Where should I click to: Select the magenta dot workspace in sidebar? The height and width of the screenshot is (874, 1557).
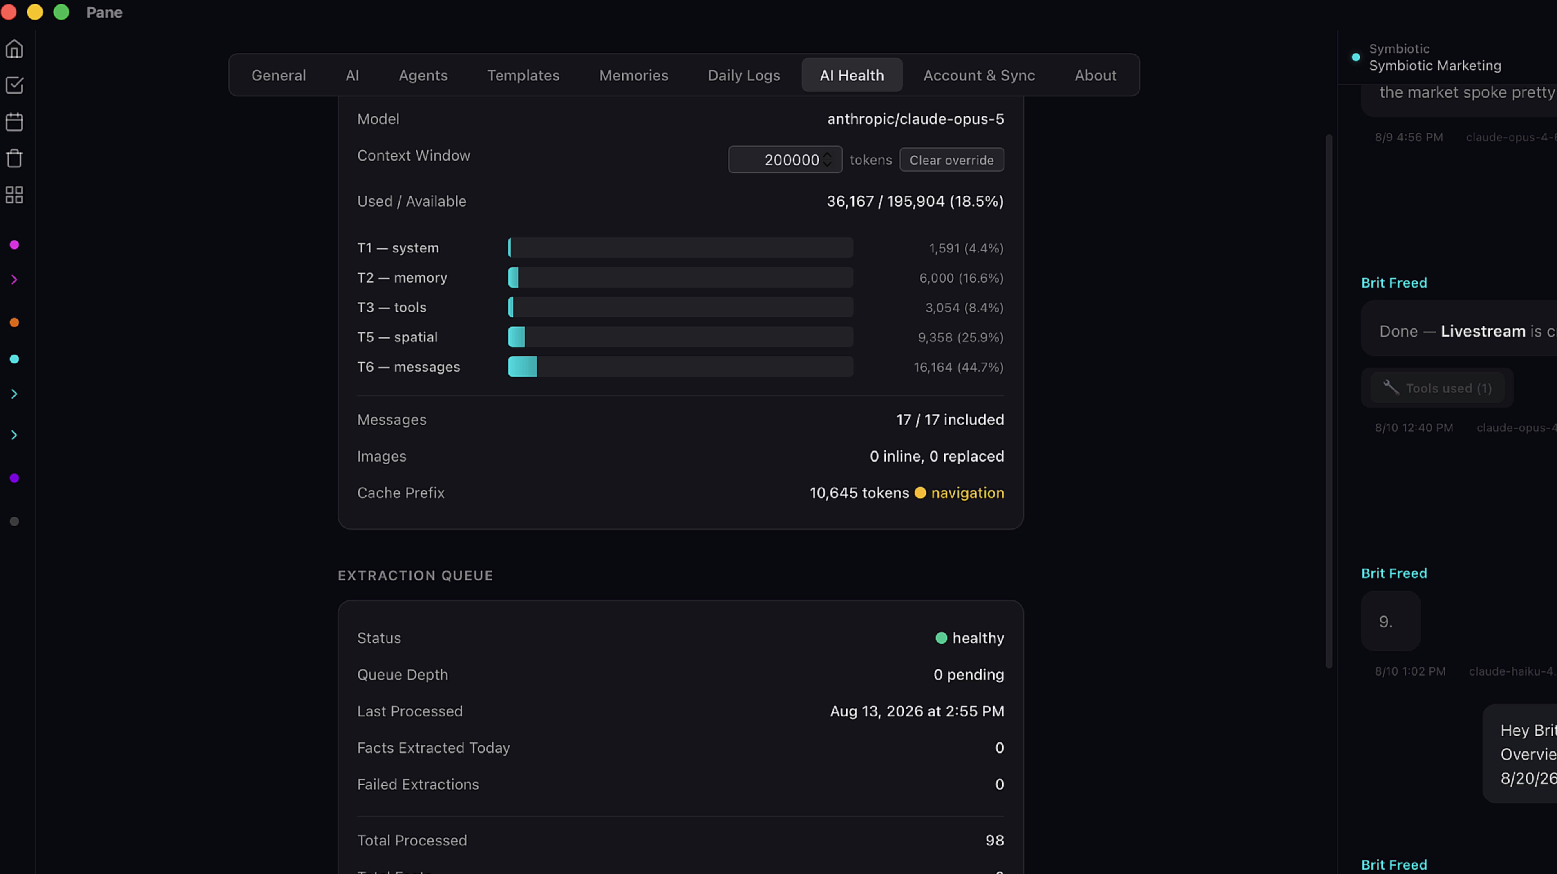[14, 245]
